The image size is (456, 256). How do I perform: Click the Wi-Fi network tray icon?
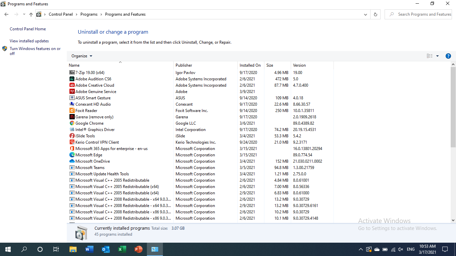pyautogui.click(x=393, y=249)
